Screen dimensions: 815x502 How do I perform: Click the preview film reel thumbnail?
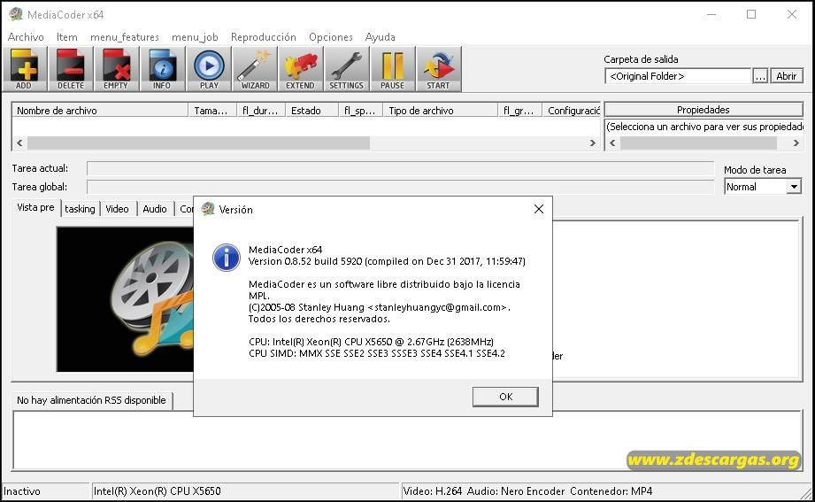[x=126, y=299]
